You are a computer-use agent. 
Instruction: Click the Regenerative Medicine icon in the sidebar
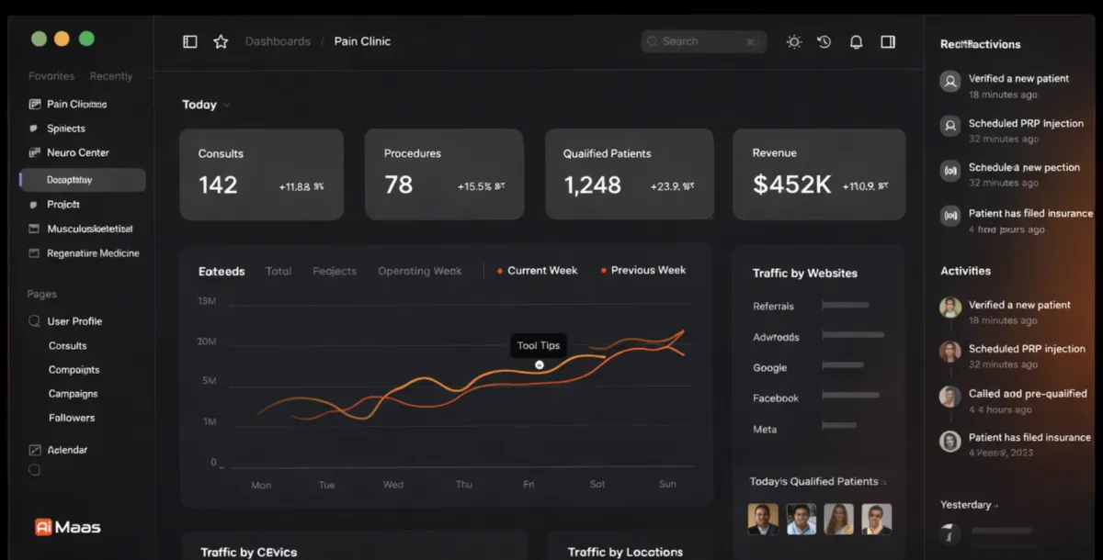(35, 252)
